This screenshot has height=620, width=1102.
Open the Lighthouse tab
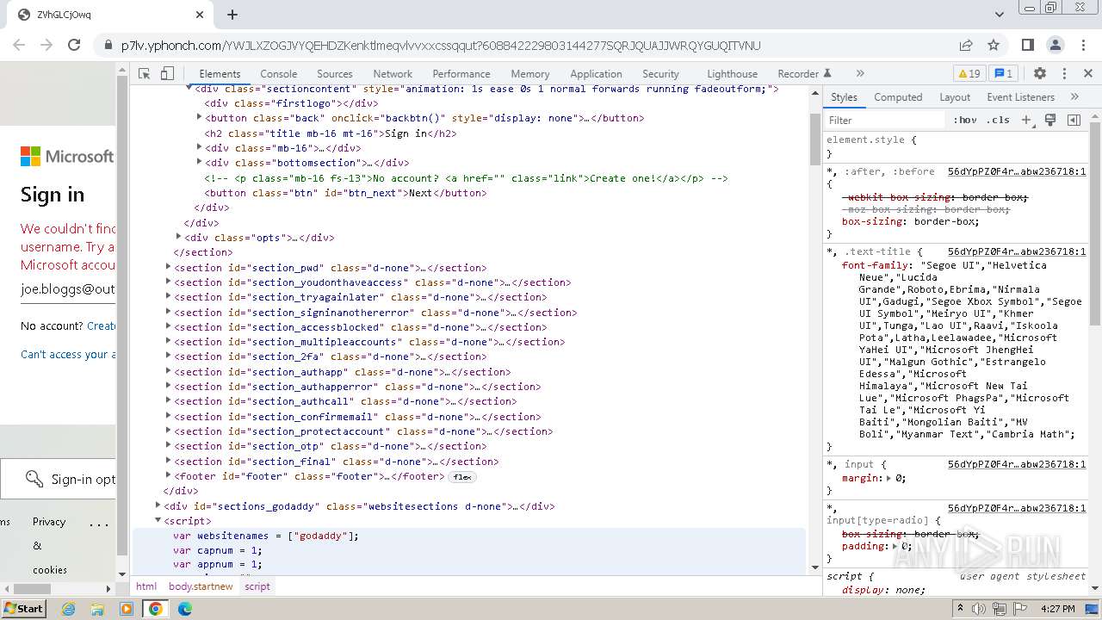[x=732, y=74]
